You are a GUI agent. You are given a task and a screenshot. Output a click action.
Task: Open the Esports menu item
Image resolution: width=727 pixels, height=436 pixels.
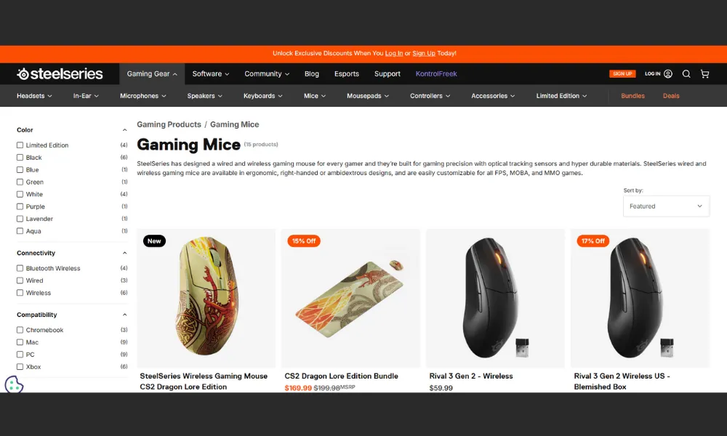[346, 73]
